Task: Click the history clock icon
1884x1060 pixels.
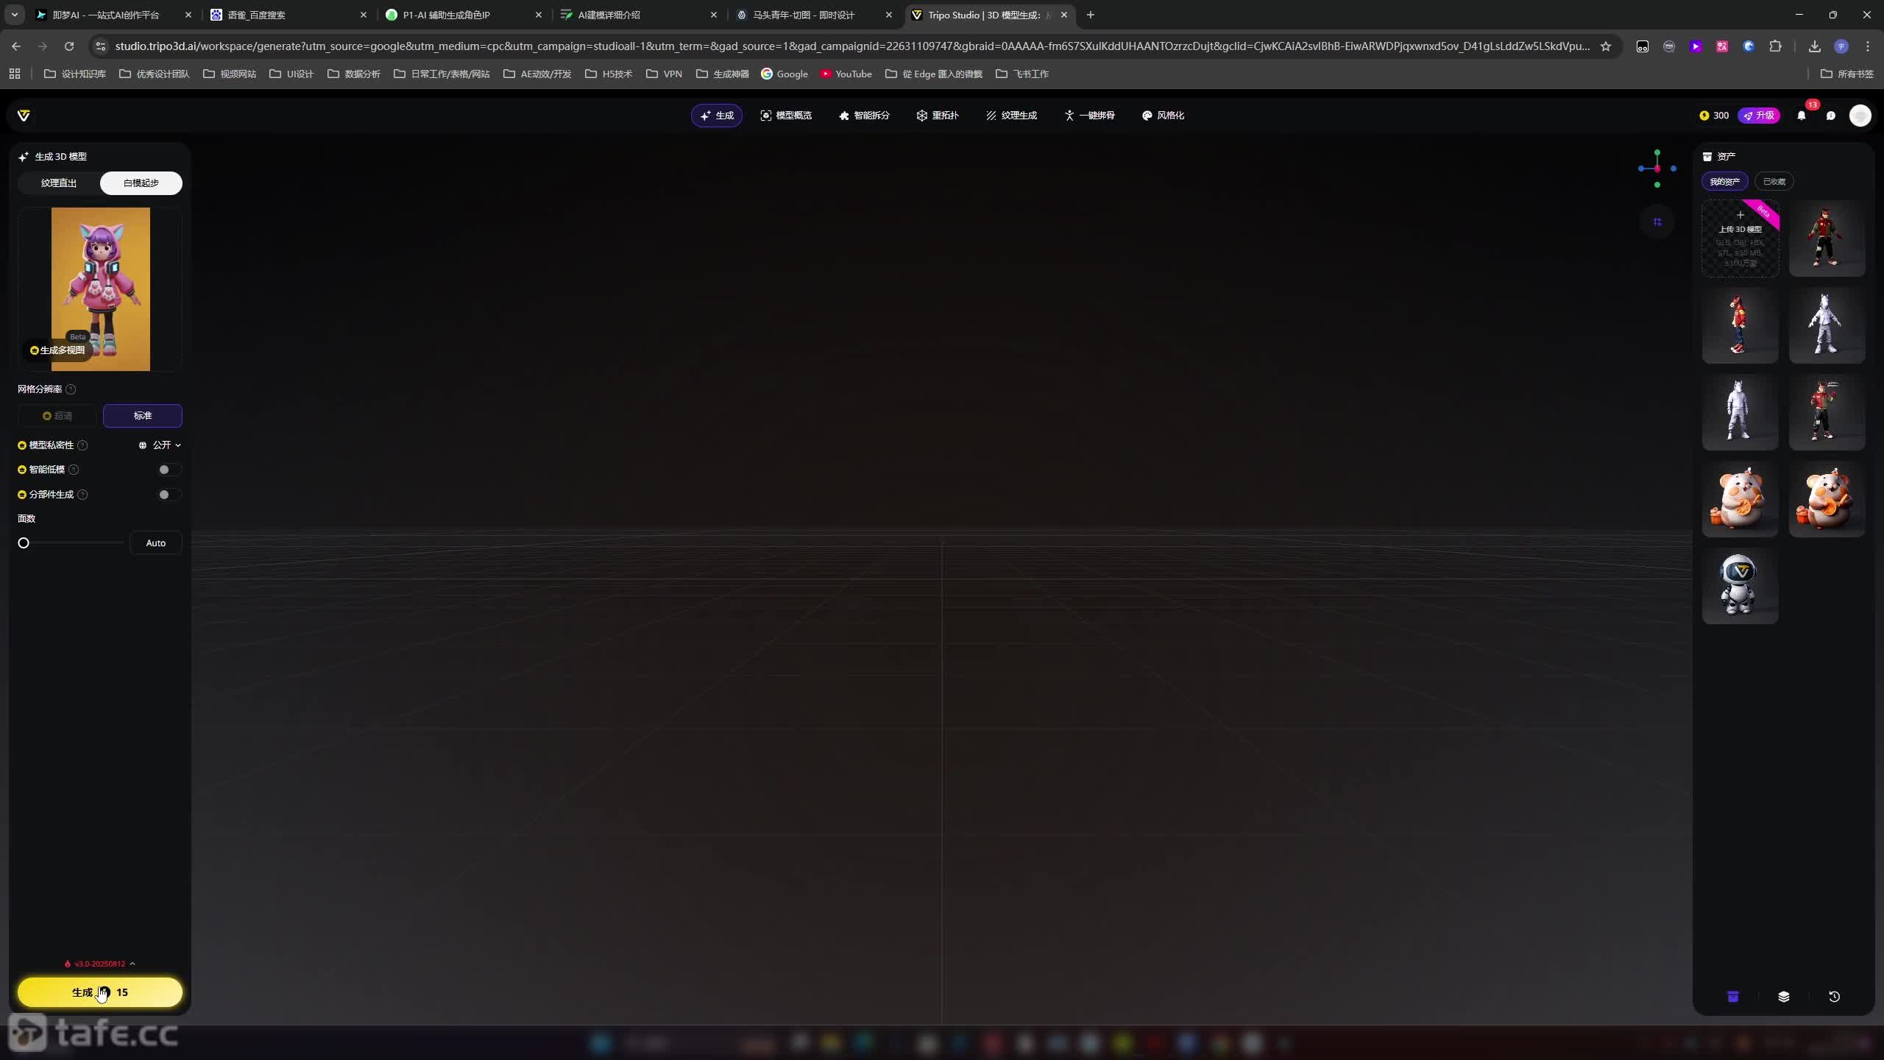Action: [x=1834, y=997]
